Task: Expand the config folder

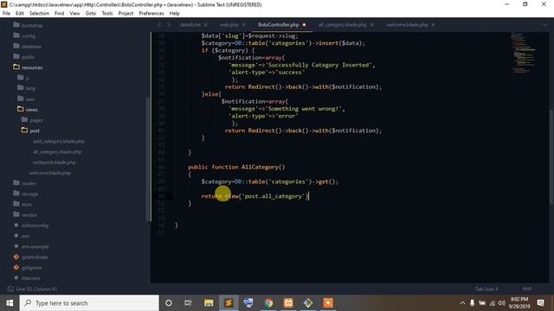Action: [x=24, y=36]
